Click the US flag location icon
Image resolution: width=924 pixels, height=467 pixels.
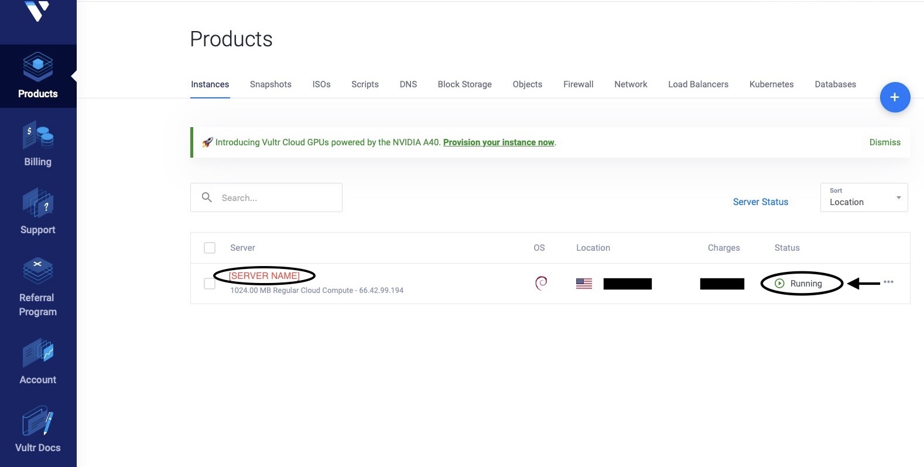point(584,284)
